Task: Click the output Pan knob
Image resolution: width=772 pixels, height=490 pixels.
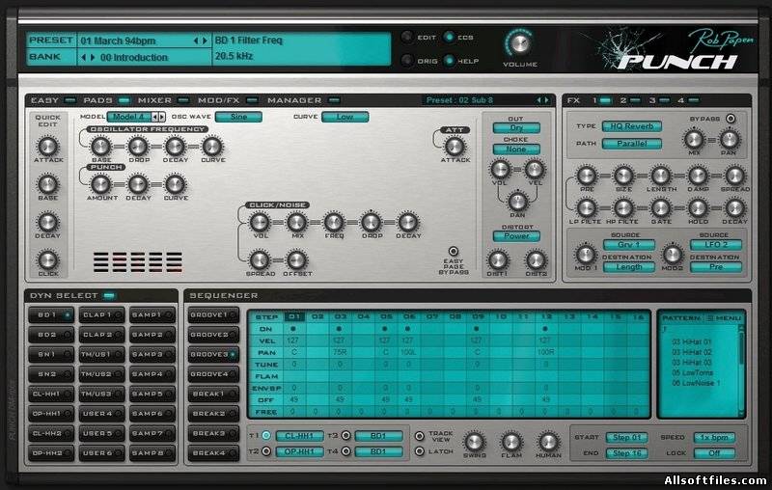Action: 517,202
